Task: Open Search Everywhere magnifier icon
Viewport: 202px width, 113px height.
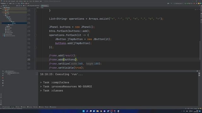Action: point(197,3)
